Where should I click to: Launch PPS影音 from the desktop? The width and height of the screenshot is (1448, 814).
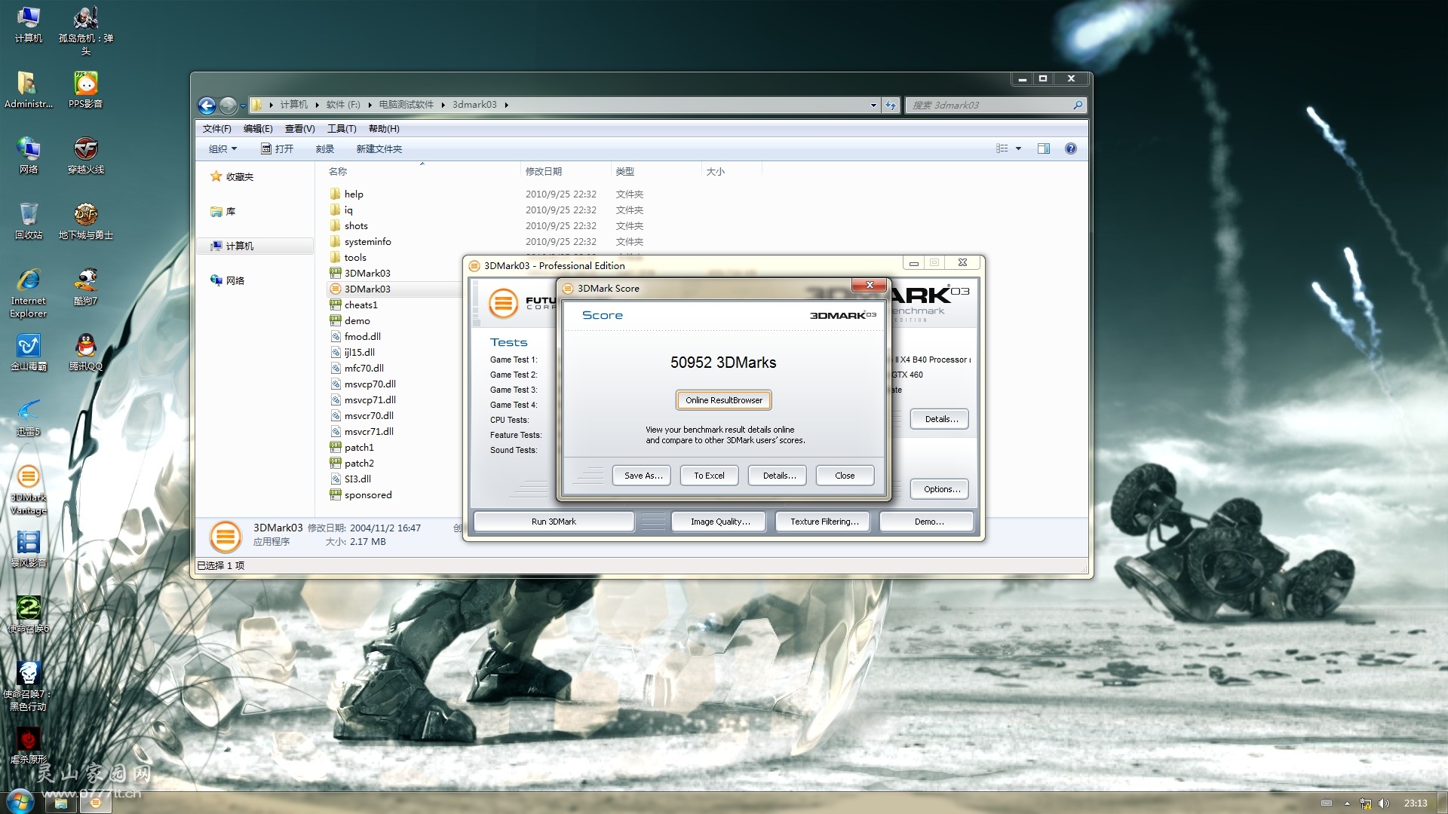pyautogui.click(x=86, y=90)
